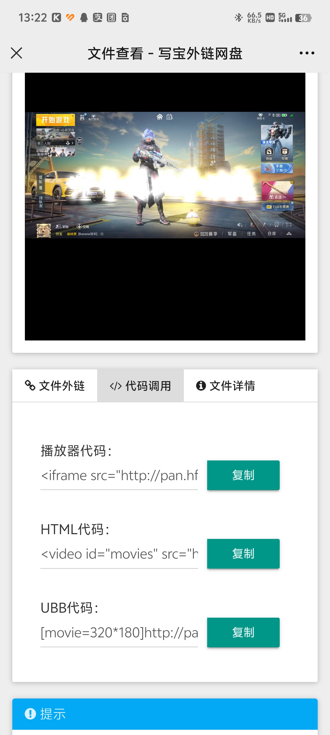
Task: Close the 文件查看 page with the X icon
Action: [x=16, y=53]
